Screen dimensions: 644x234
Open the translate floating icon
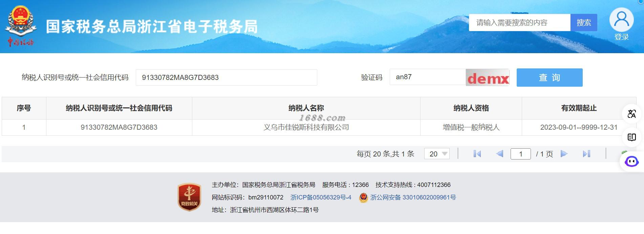pos(632,114)
